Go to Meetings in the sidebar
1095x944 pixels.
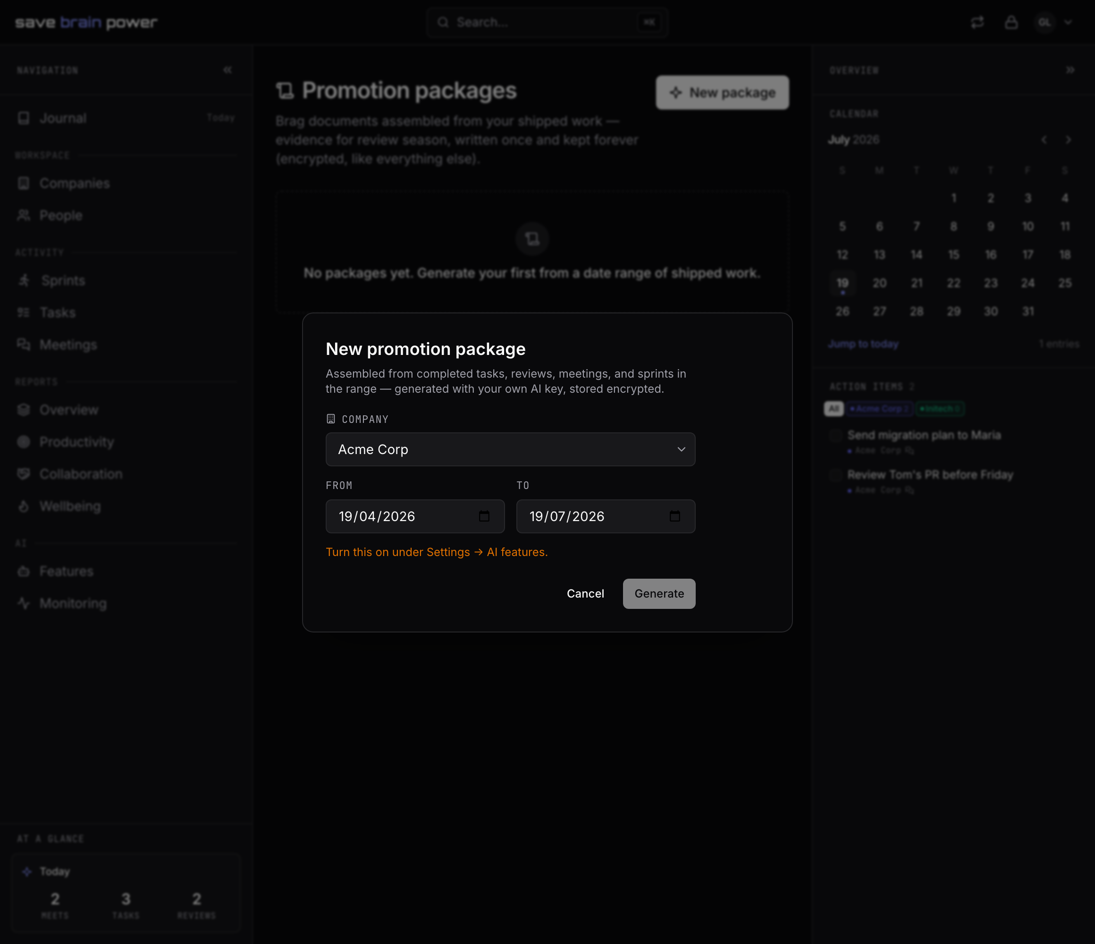[x=126, y=345]
